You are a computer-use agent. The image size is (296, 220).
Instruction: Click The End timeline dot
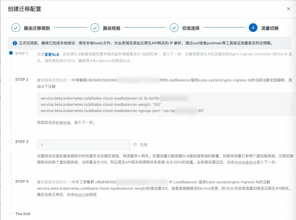click(11, 213)
